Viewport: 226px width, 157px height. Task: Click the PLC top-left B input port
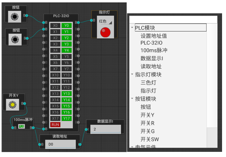pos(44,22)
